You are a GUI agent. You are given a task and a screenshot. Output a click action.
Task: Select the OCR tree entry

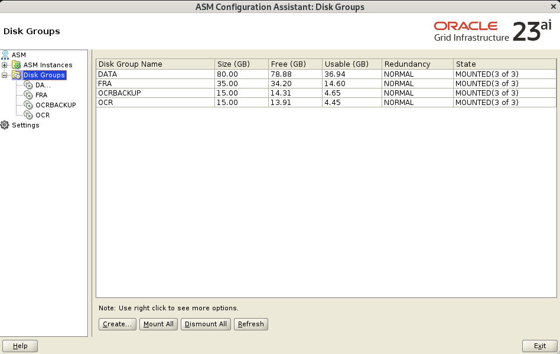tap(43, 115)
